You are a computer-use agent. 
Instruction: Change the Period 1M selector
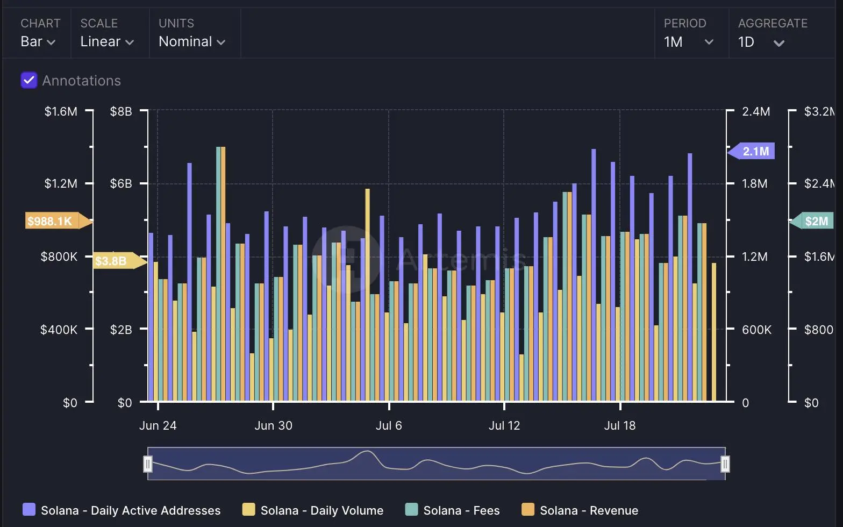click(x=688, y=41)
